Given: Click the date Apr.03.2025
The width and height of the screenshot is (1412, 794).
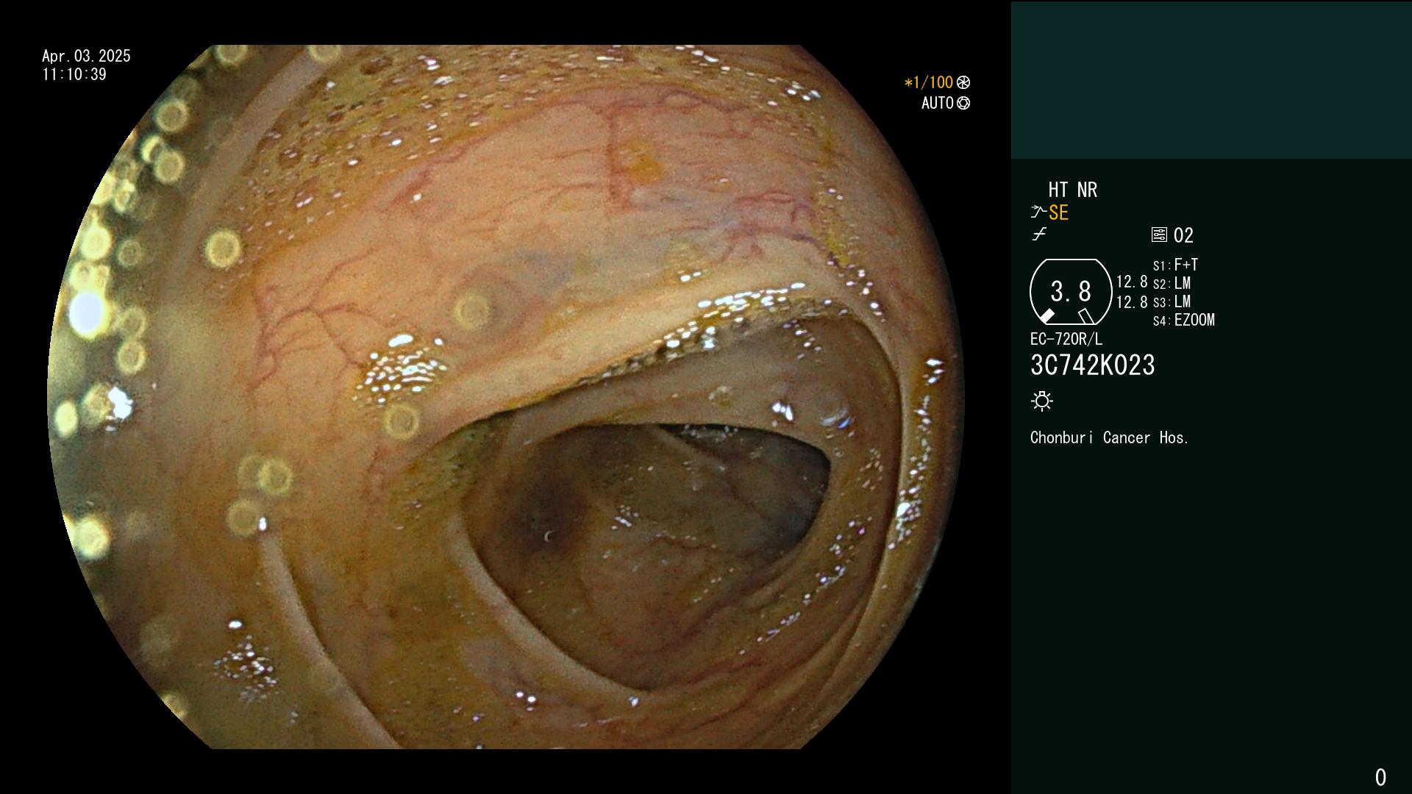Looking at the screenshot, I should [86, 56].
